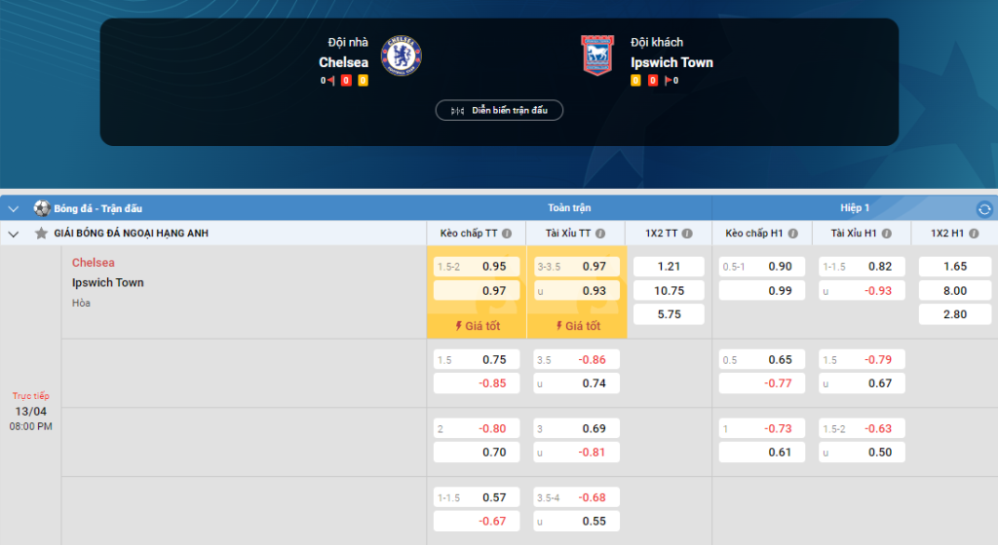Click the Kèo chấp TT column header

point(469,234)
